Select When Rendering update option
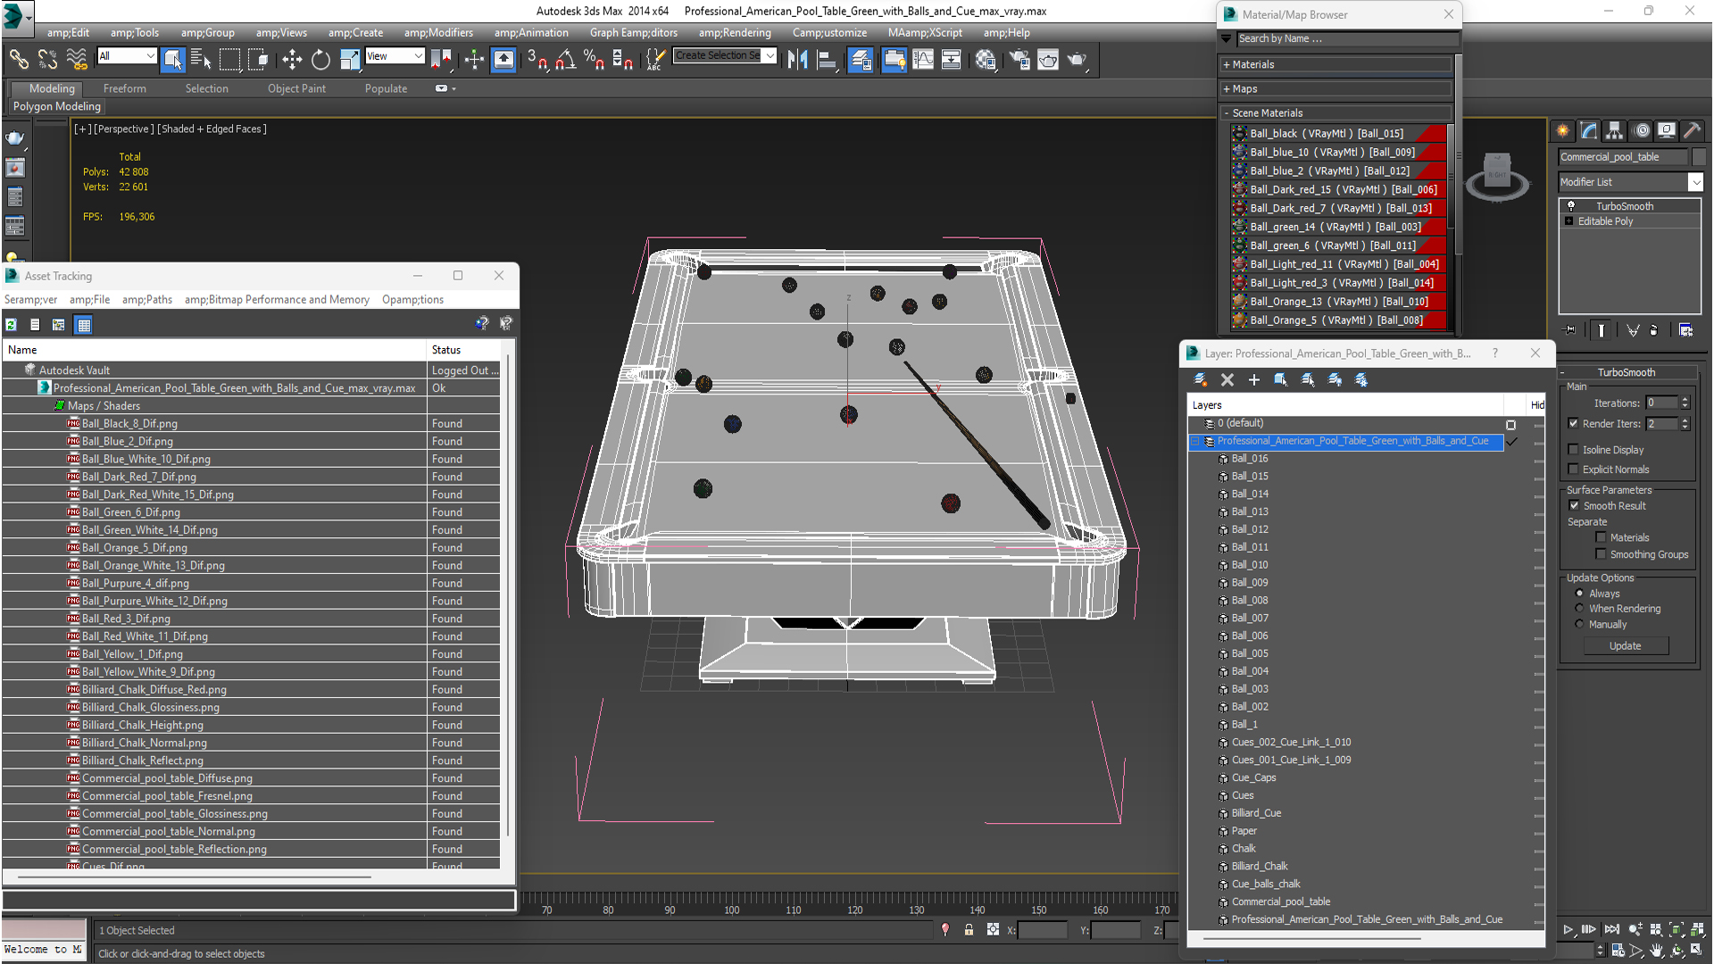Image resolution: width=1714 pixels, height=964 pixels. point(1579,608)
